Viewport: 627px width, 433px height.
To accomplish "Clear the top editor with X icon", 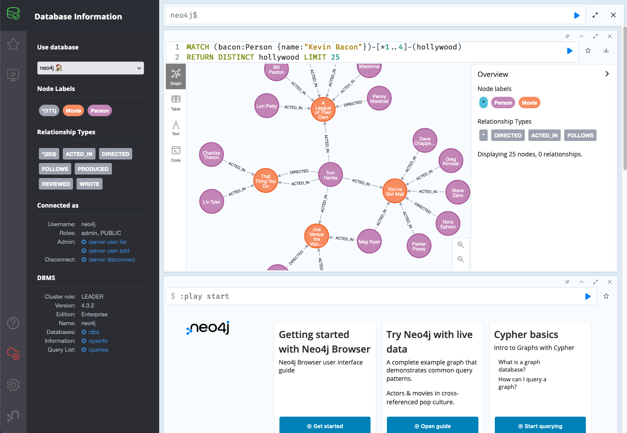I will click(613, 15).
